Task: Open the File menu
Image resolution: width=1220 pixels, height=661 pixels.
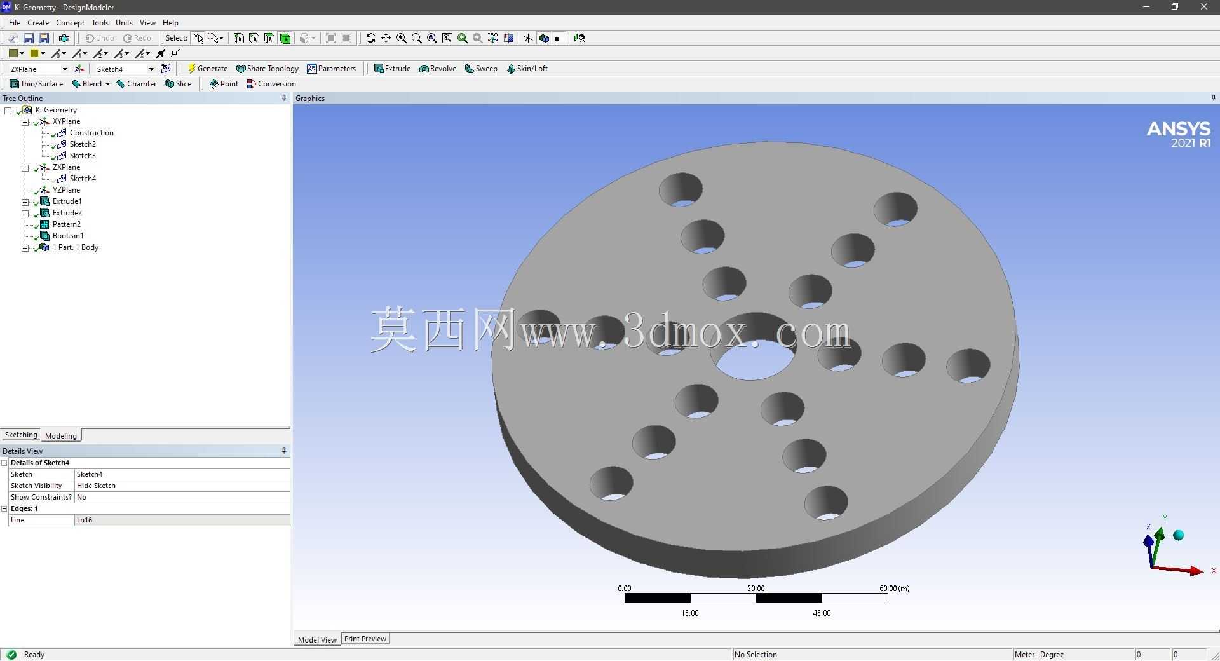Action: point(15,23)
